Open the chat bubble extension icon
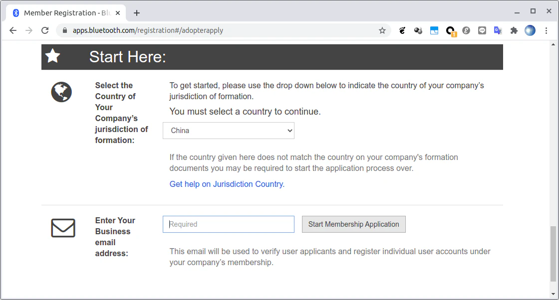This screenshot has width=559, height=300. [x=482, y=30]
